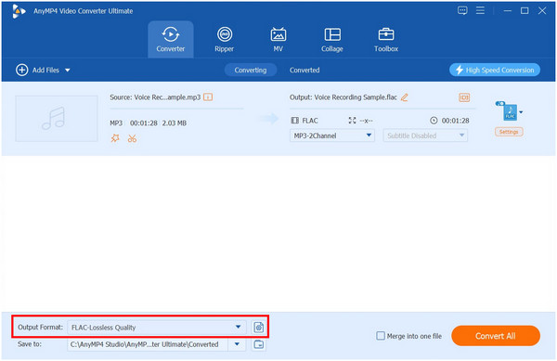Screen dimensions: 557x361
Task: Click the FLAC output format icon
Action: tap(510, 112)
